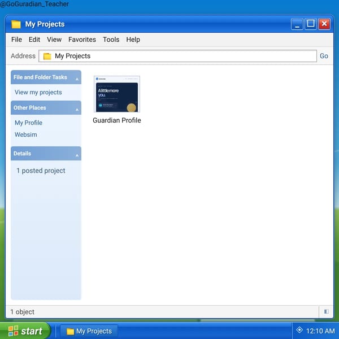Click folder icon in the address bar
The width and height of the screenshot is (339, 339).
pyautogui.click(x=47, y=56)
